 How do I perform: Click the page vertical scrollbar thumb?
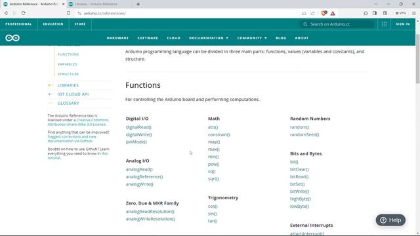pyautogui.click(x=417, y=59)
